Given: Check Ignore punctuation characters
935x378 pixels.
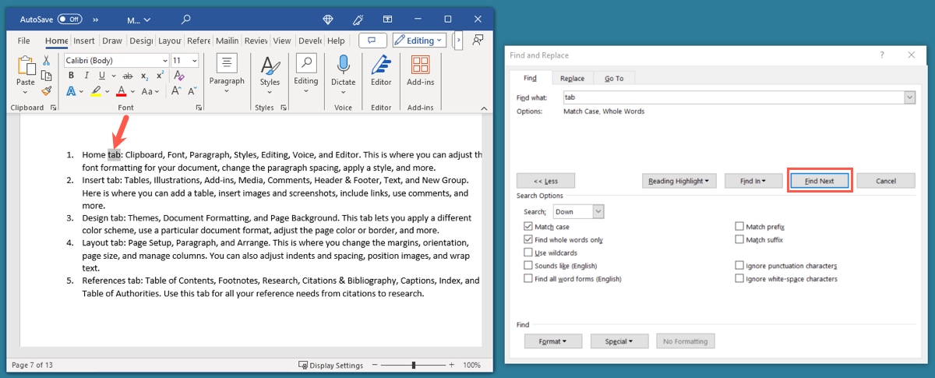Looking at the screenshot, I should [x=739, y=266].
